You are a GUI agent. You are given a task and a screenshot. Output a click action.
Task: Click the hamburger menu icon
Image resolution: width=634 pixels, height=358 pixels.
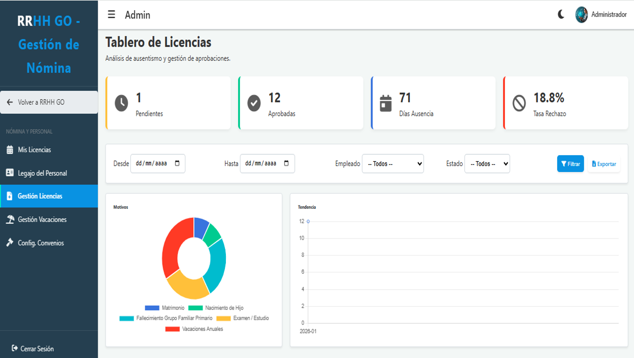[x=111, y=14]
